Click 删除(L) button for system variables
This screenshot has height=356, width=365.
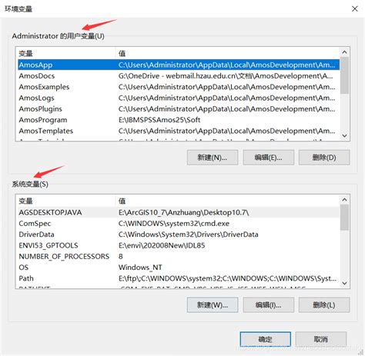point(324,305)
